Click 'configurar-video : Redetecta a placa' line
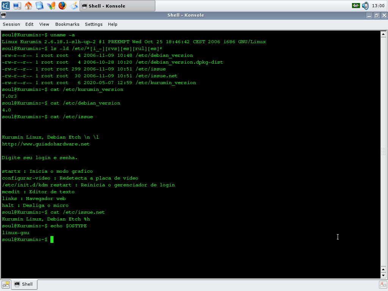Screen dimensions: 388x291 70,178
